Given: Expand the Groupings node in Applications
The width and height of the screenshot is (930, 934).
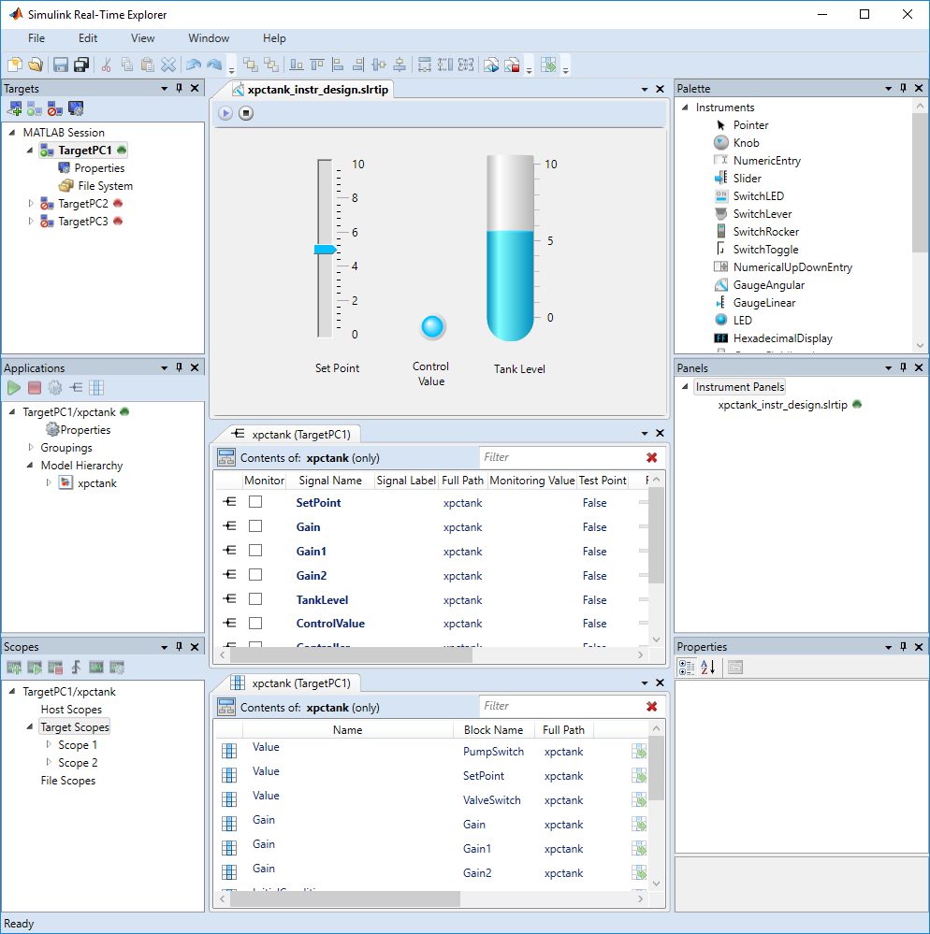Looking at the screenshot, I should point(31,447).
